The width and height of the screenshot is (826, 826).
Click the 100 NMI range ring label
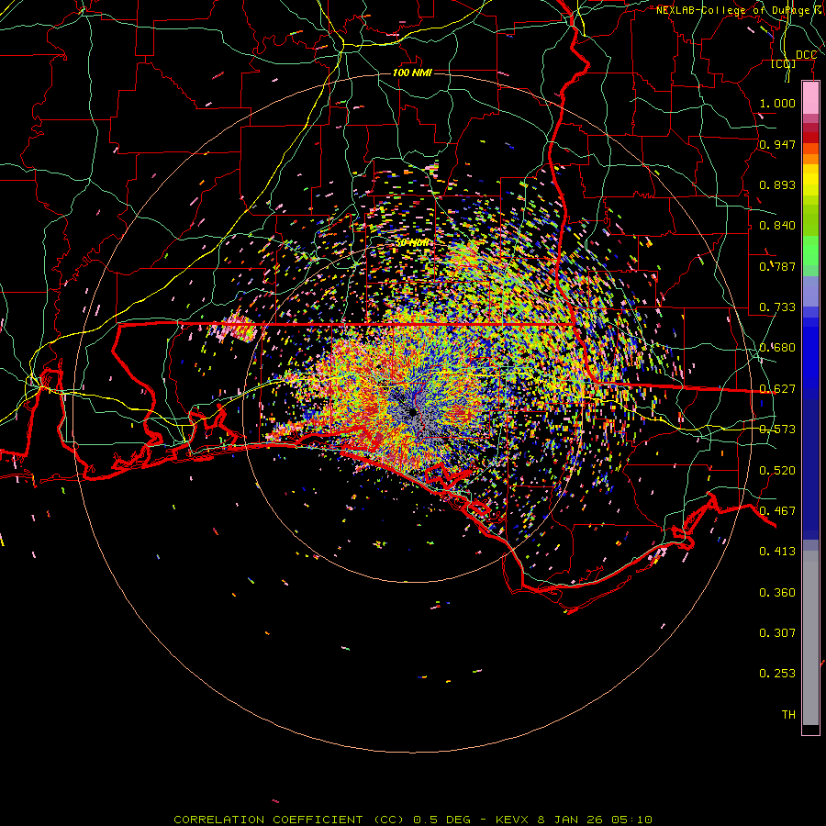(412, 73)
